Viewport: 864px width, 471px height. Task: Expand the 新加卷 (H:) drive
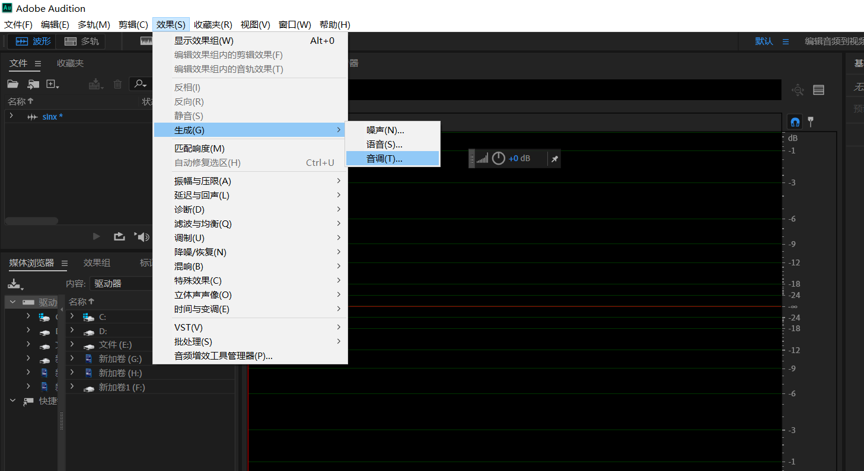[x=72, y=372]
